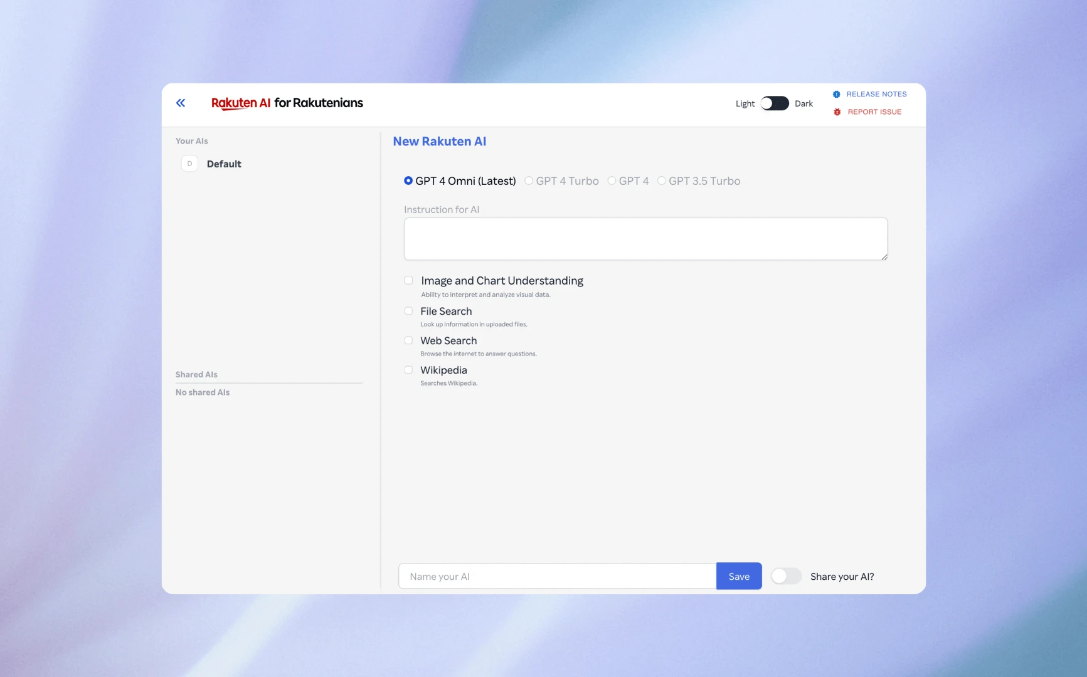Viewport: 1087px width, 677px height.
Task: Select the GPT 4 Turbo model
Action: click(x=528, y=181)
